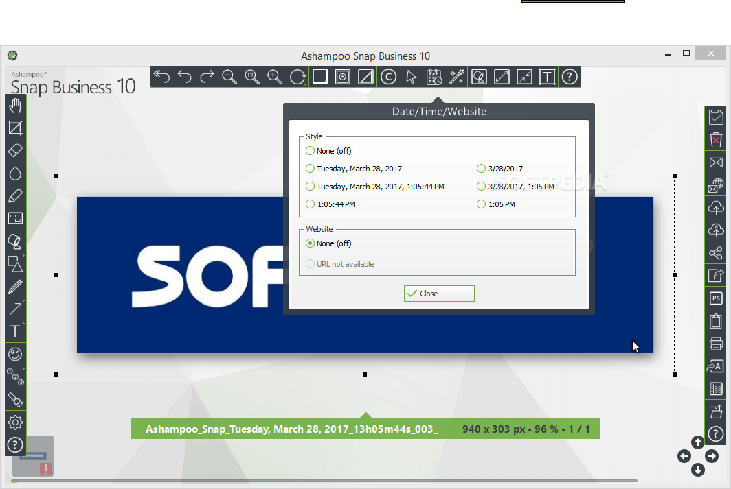Image resolution: width=731 pixels, height=489 pixels.
Task: Delete the capture using the trash icon
Action: (716, 140)
